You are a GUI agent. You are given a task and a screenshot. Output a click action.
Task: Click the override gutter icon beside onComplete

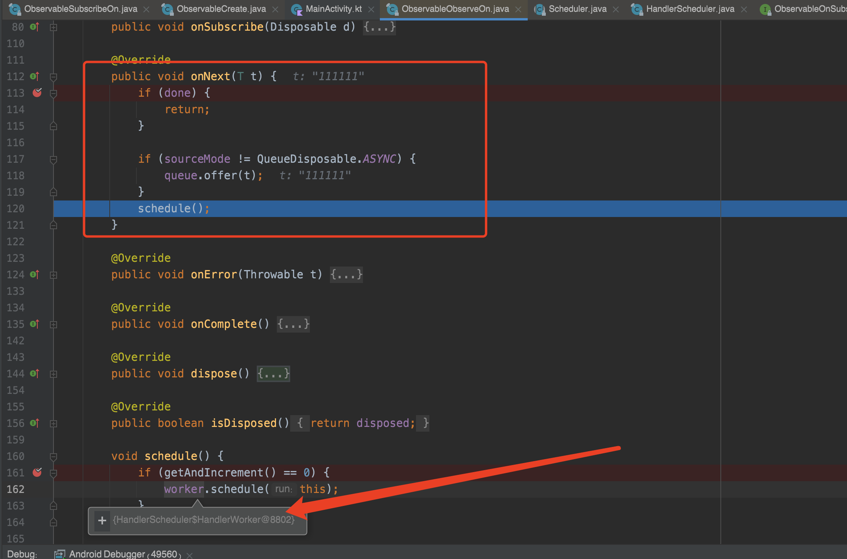click(35, 324)
